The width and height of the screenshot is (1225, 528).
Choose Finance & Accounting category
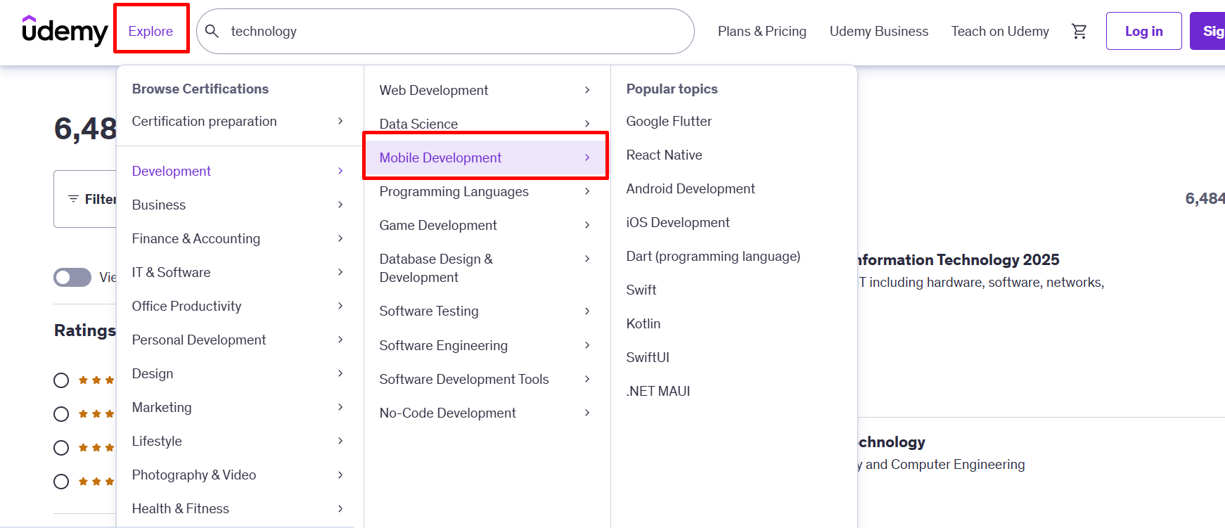(196, 238)
